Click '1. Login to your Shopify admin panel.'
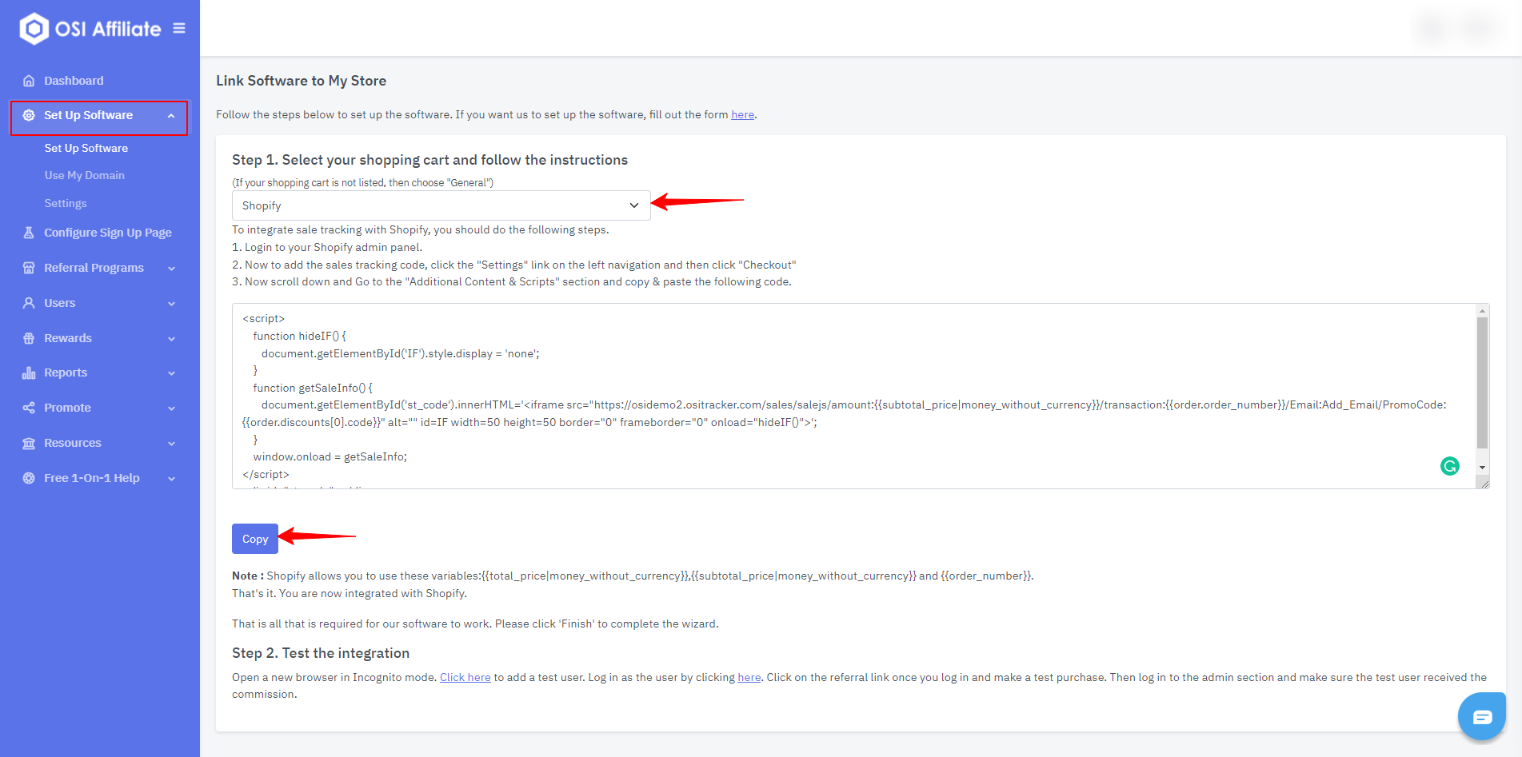The height and width of the screenshot is (757, 1522). point(327,247)
